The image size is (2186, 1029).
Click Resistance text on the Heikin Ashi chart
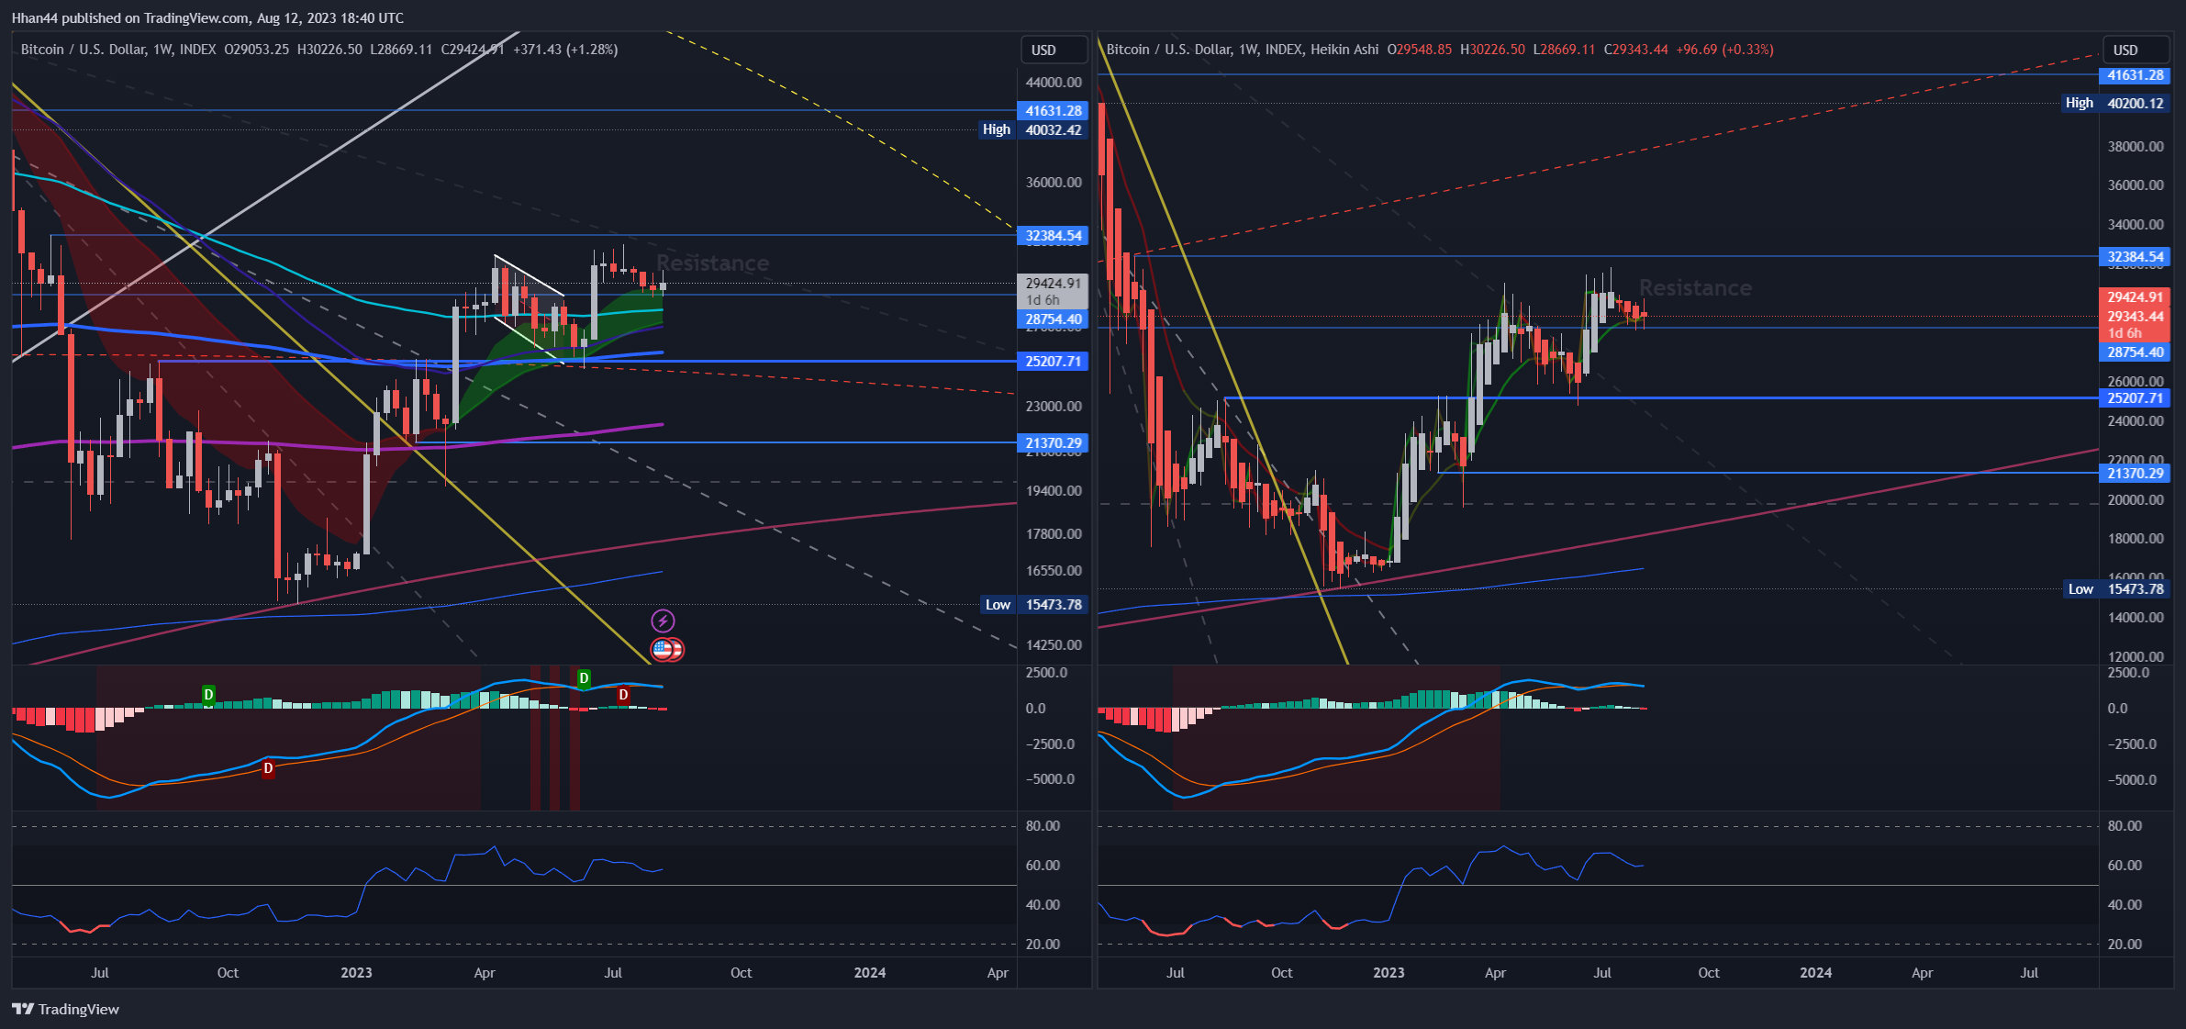click(1695, 288)
